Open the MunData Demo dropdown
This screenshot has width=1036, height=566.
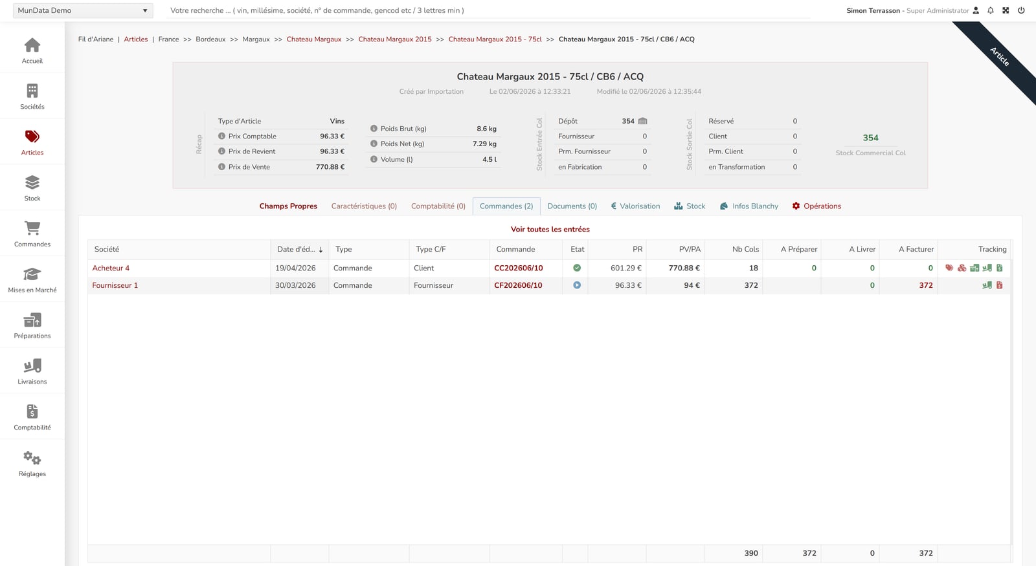[x=83, y=10]
